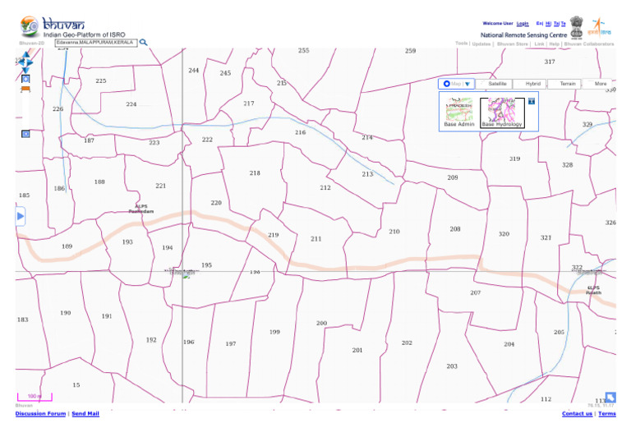The image size is (631, 446).
Task: Click plot number 188 on the map
Action: (x=99, y=182)
